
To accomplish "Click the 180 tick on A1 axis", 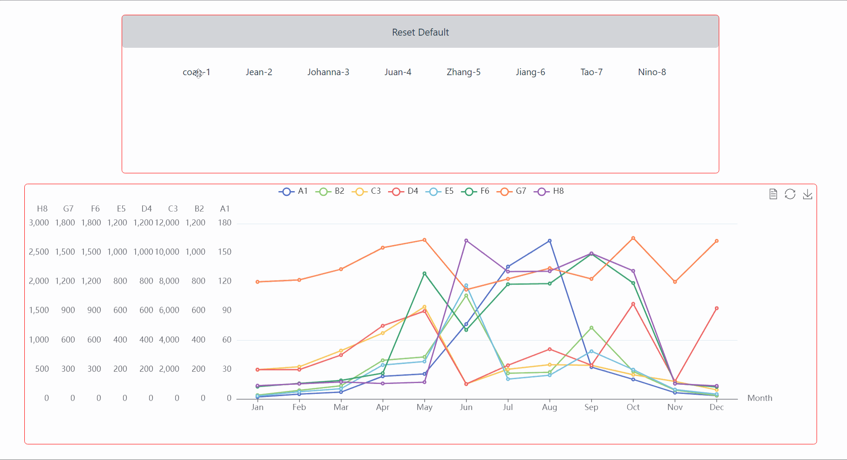I will click(225, 222).
